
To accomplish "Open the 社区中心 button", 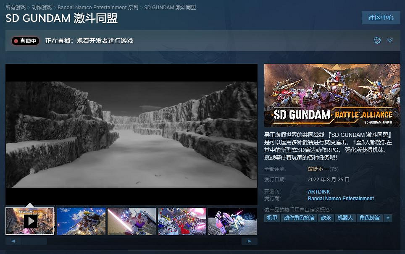I will click(x=381, y=18).
